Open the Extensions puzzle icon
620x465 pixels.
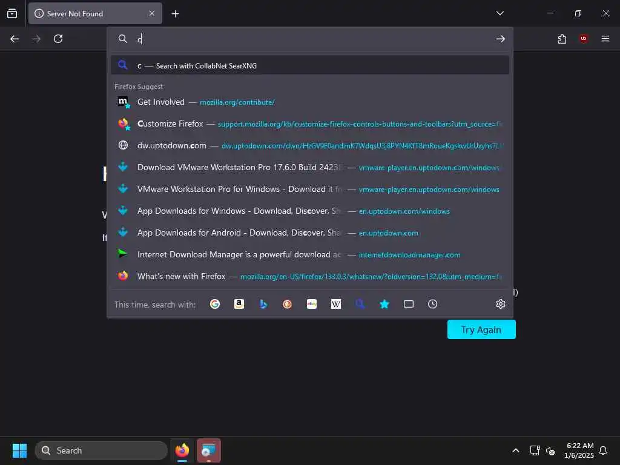pyautogui.click(x=562, y=39)
